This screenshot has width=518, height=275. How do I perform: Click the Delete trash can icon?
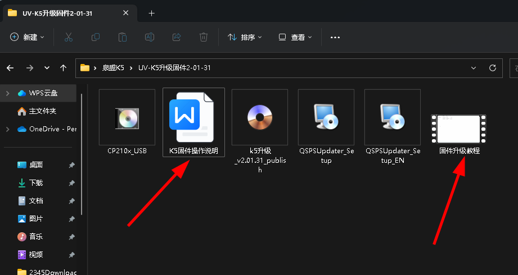coord(204,37)
